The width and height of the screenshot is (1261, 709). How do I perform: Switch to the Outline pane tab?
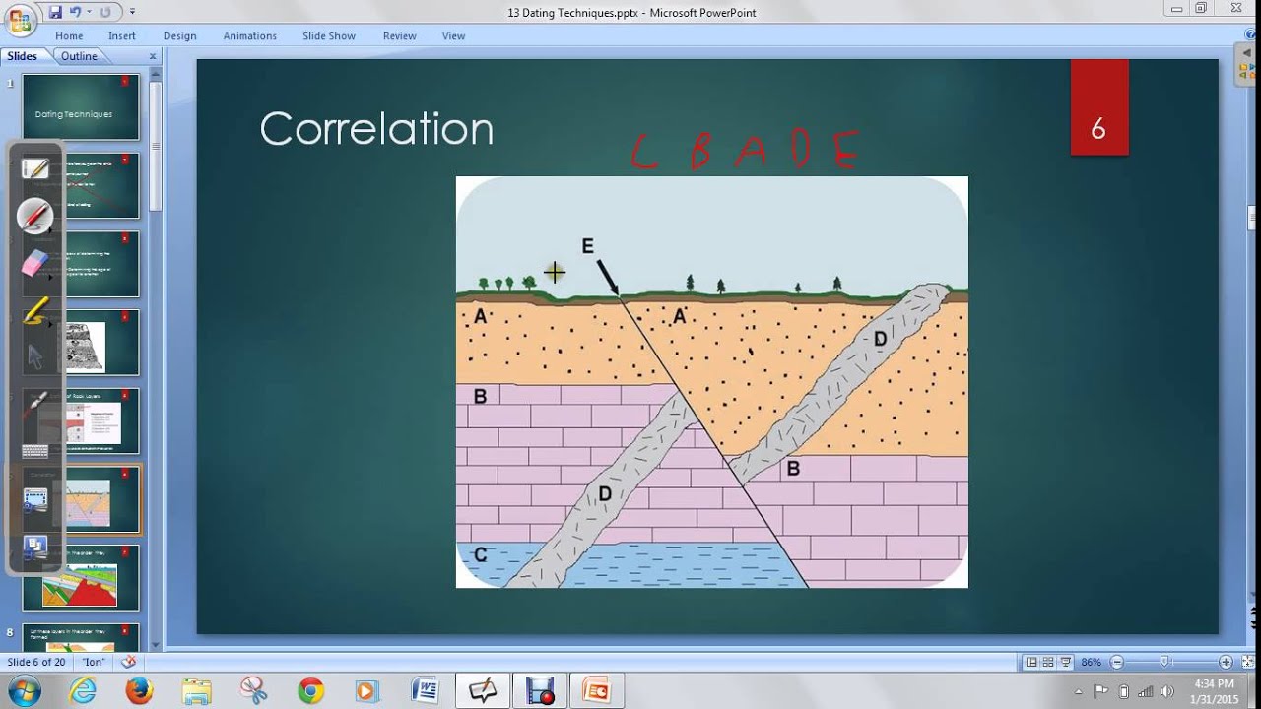tap(79, 56)
